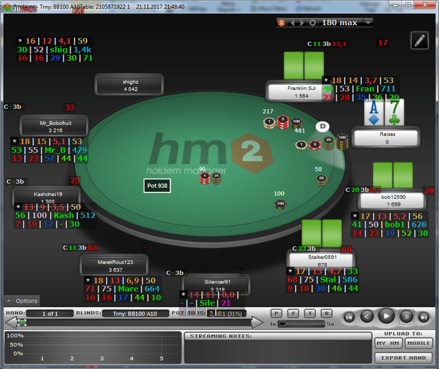
Task: Click the Kash HUD stats panel
Action: pyautogui.click(x=55, y=216)
